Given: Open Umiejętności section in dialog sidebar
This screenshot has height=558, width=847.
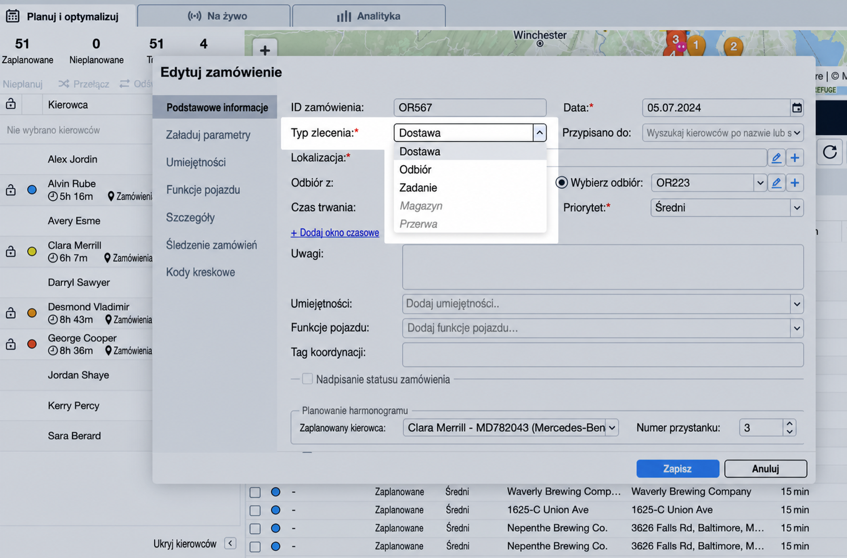Looking at the screenshot, I should point(196,162).
